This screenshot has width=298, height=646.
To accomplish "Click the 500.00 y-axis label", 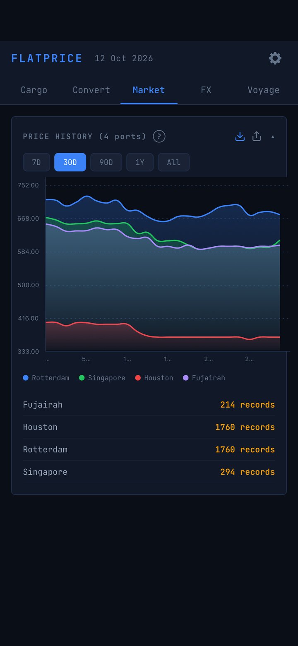I will 28,285.
